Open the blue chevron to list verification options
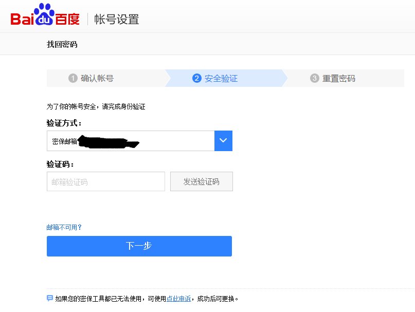 (x=223, y=140)
